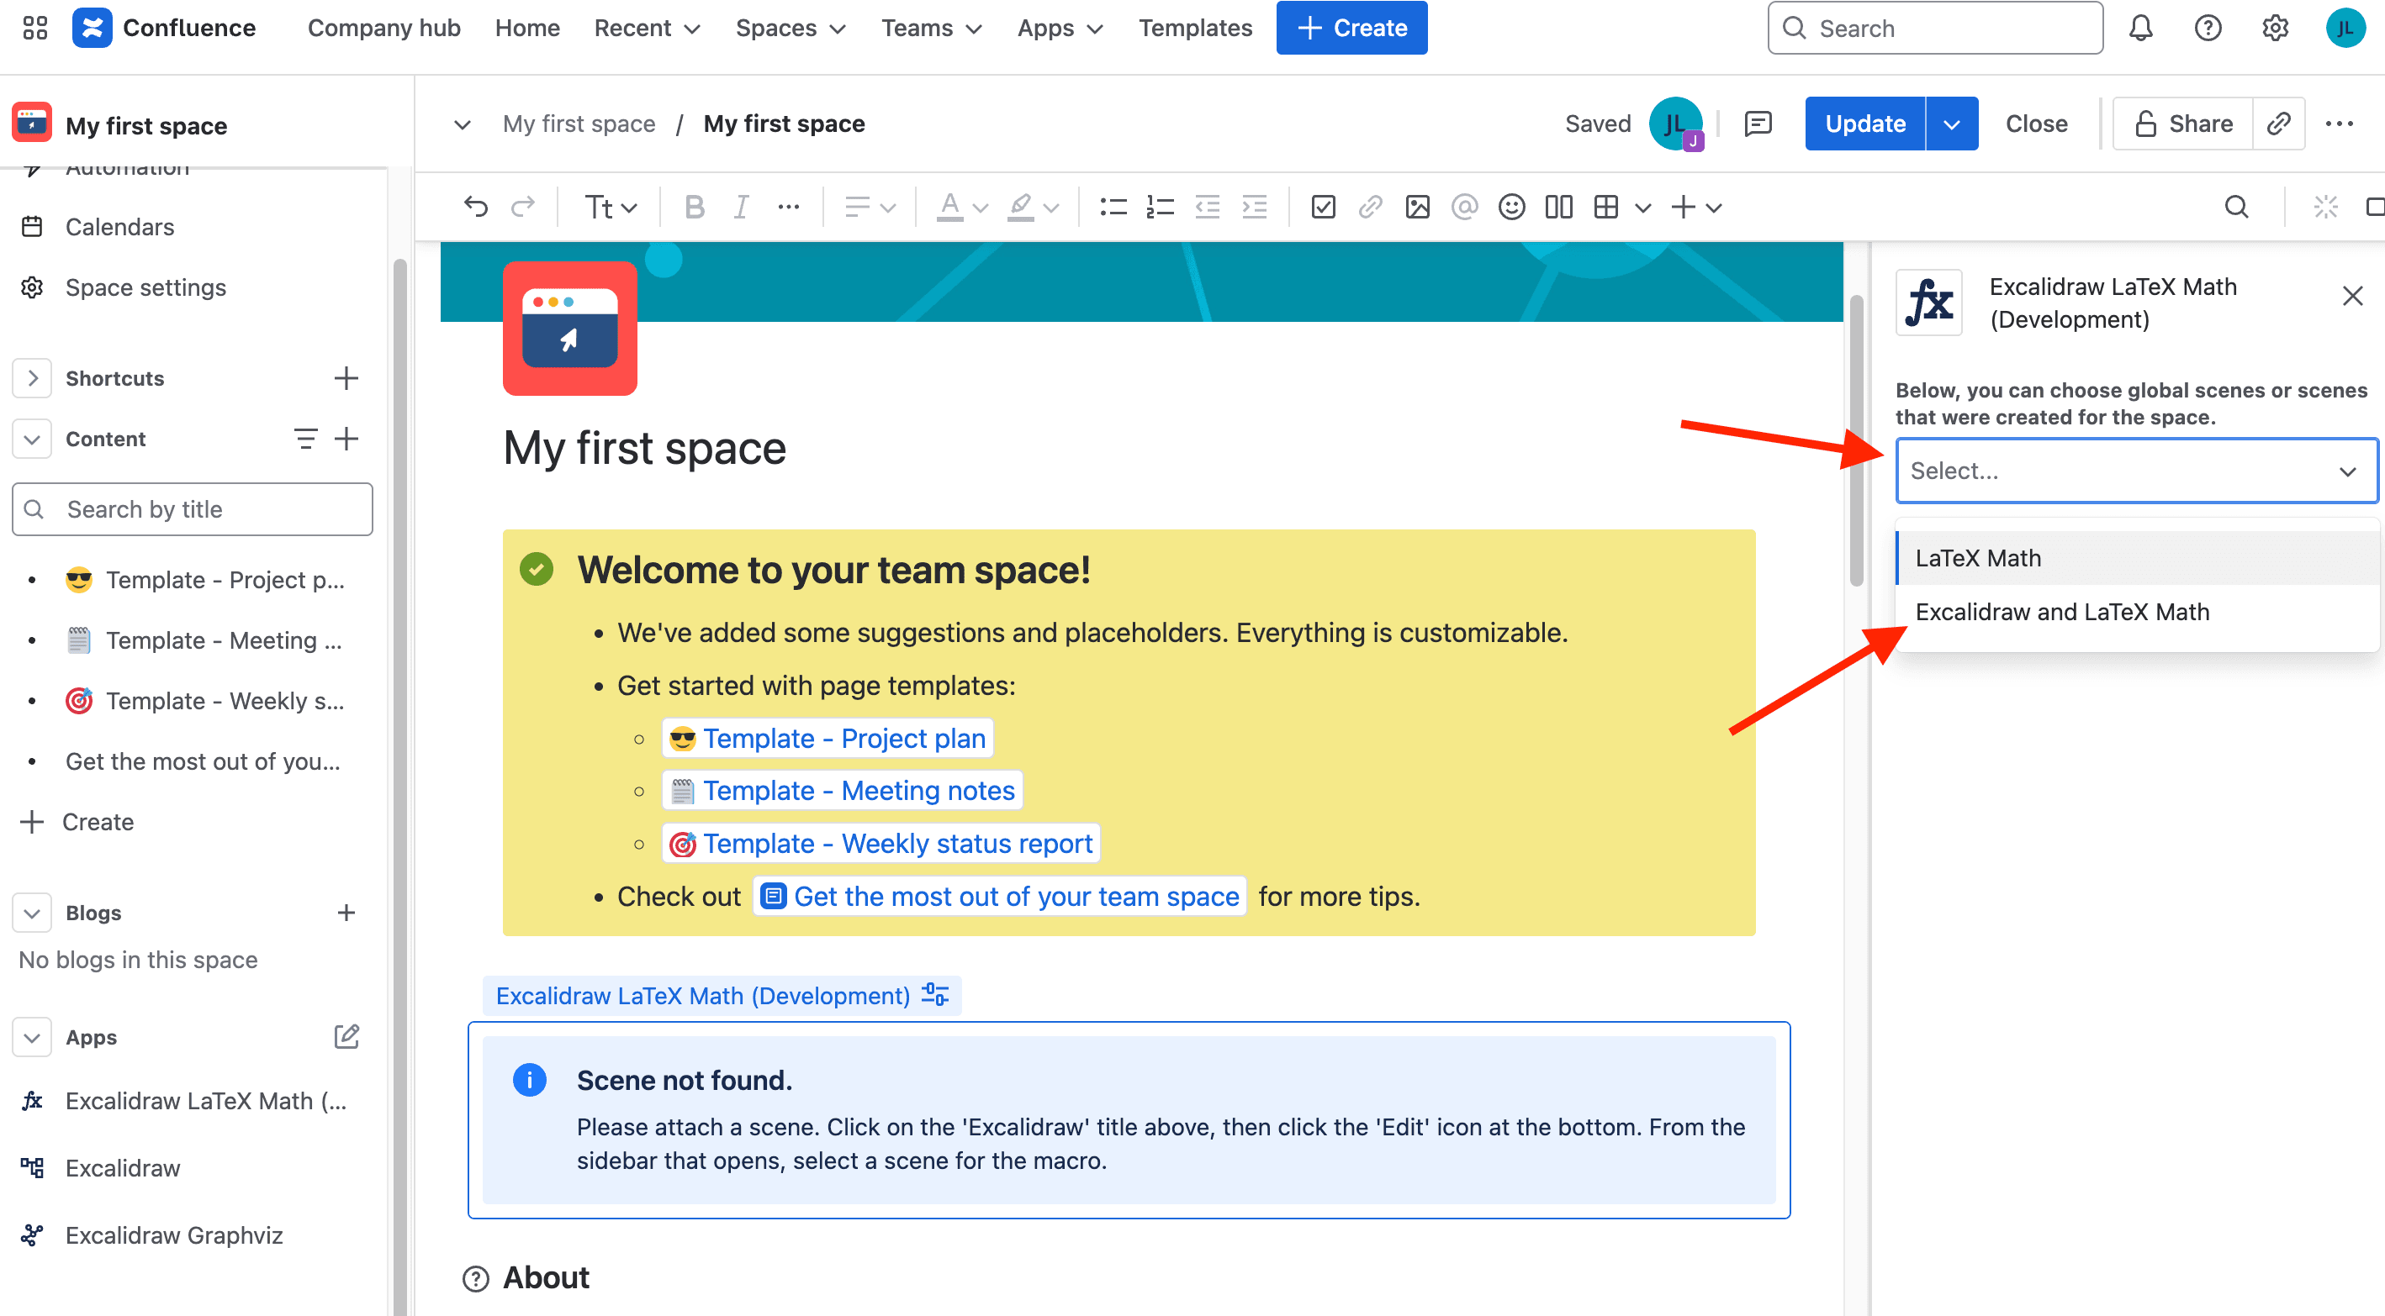Open more text formatting options
The width and height of the screenshot is (2385, 1316).
click(x=788, y=207)
